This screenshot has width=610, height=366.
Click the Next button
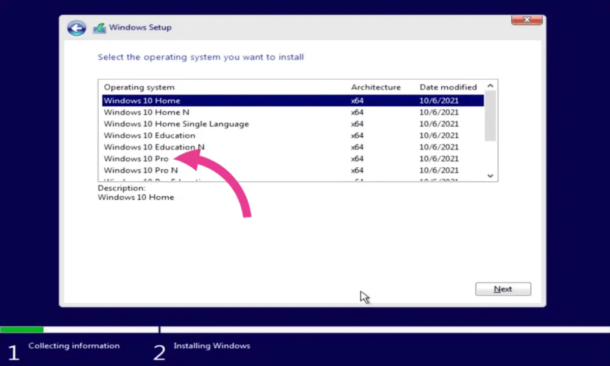coord(503,289)
